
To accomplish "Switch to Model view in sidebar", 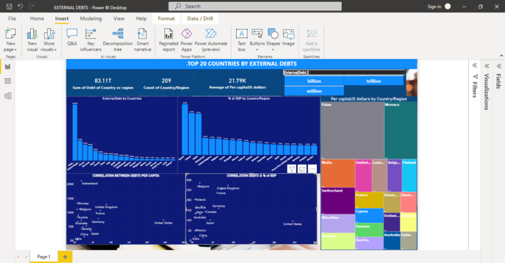I will click(x=8, y=96).
